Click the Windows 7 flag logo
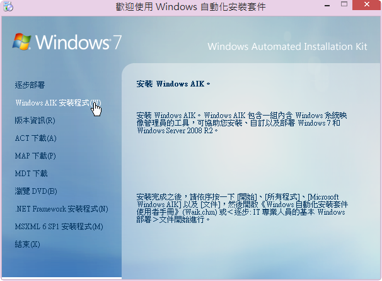The height and width of the screenshot is (281, 382). (x=21, y=42)
